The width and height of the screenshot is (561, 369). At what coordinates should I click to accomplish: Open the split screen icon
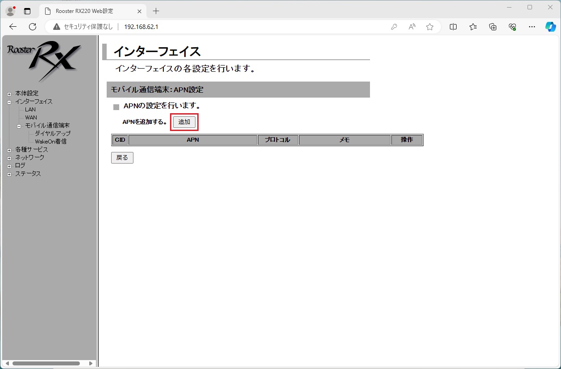tap(453, 27)
